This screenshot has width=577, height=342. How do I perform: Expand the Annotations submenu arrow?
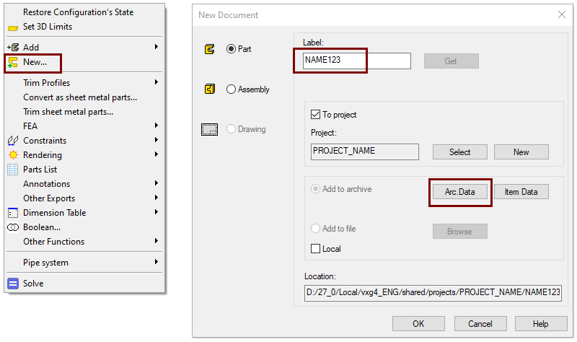[157, 183]
